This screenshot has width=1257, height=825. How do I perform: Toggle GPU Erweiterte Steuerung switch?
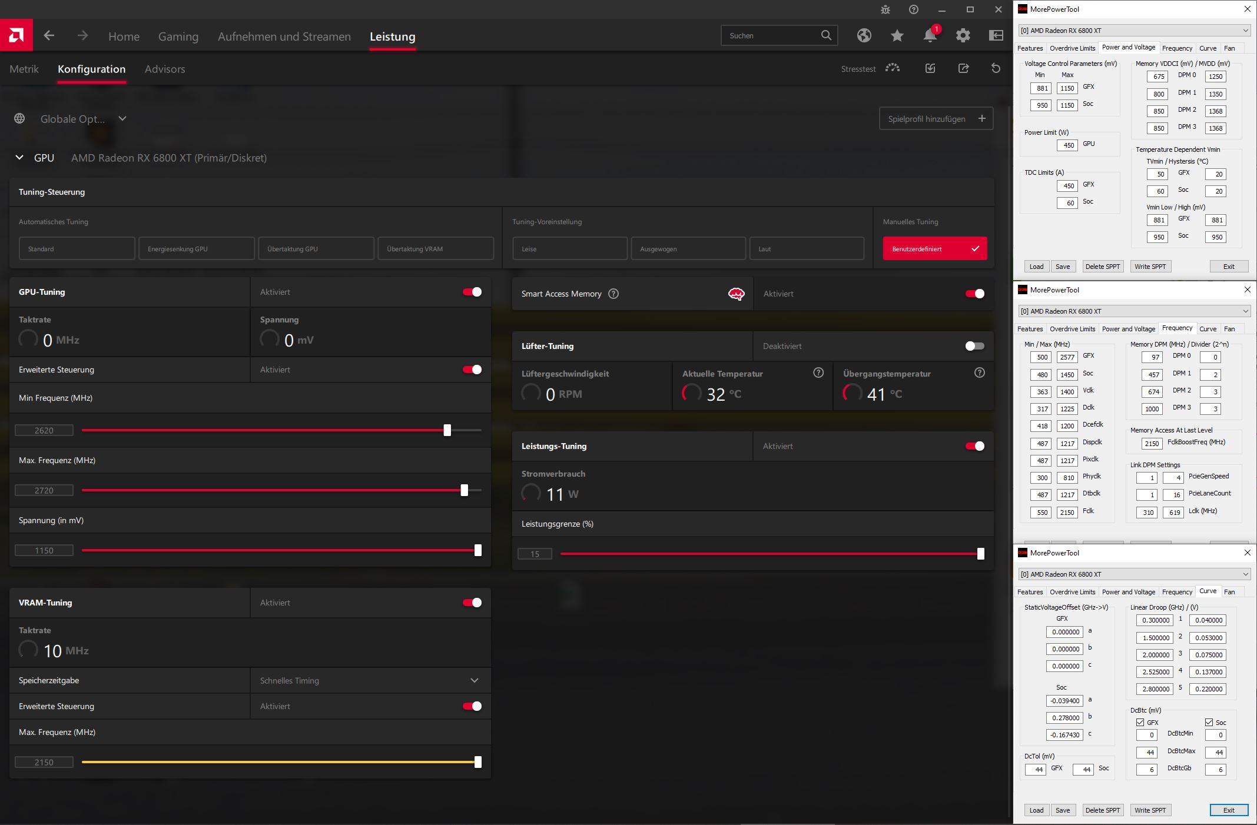point(472,370)
